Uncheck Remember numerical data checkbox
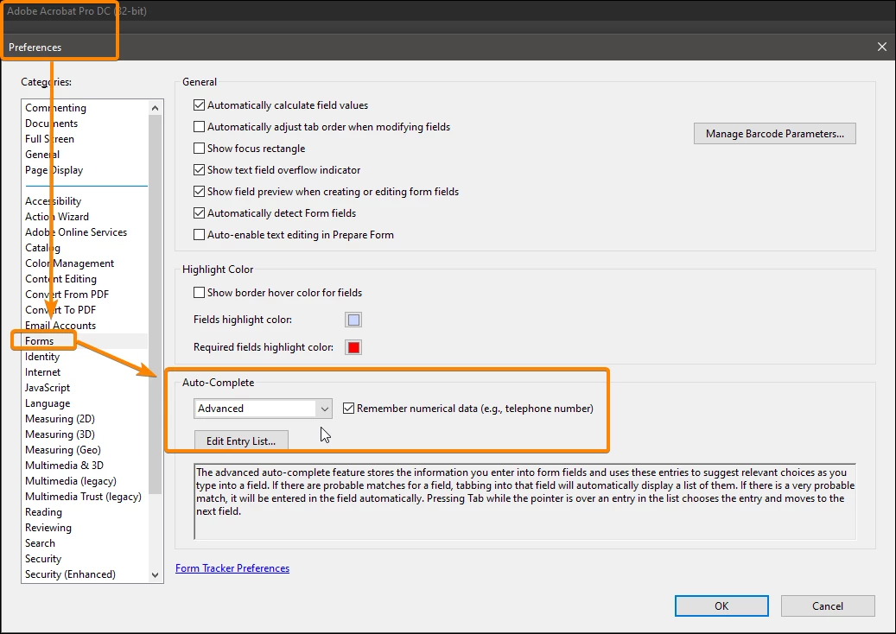 [x=348, y=409]
